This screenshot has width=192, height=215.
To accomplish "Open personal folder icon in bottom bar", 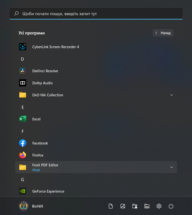I will [x=135, y=206].
